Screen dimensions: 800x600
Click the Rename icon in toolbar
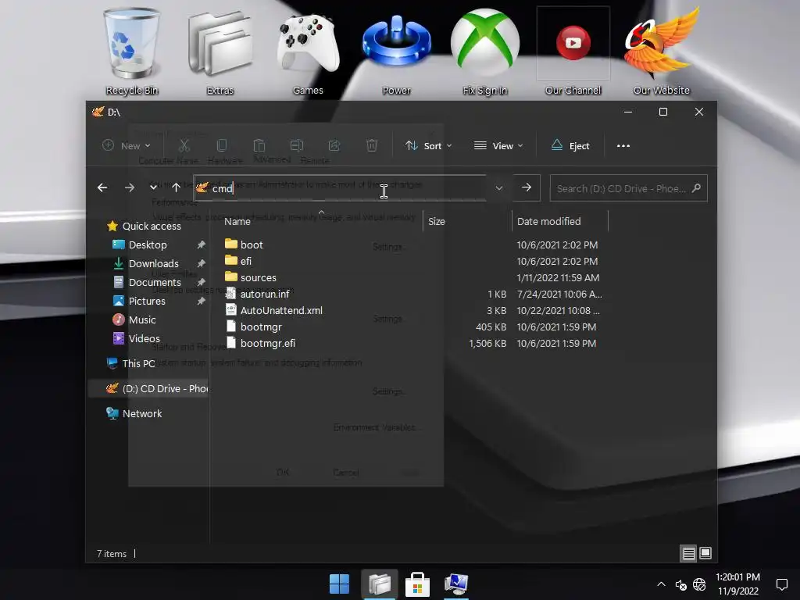coord(296,145)
